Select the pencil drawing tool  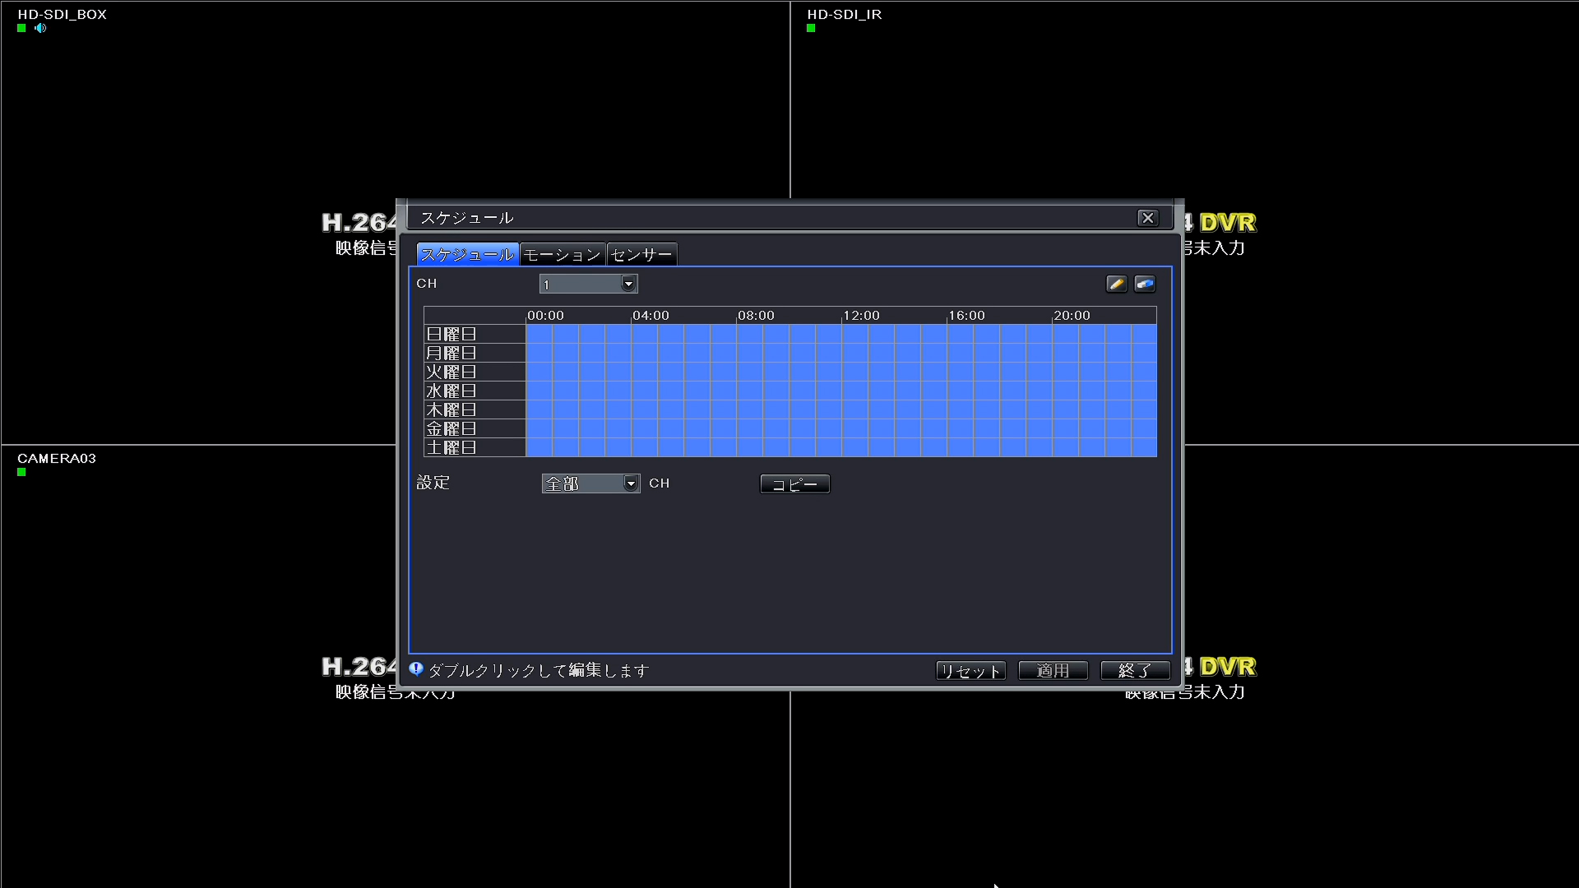pos(1116,283)
